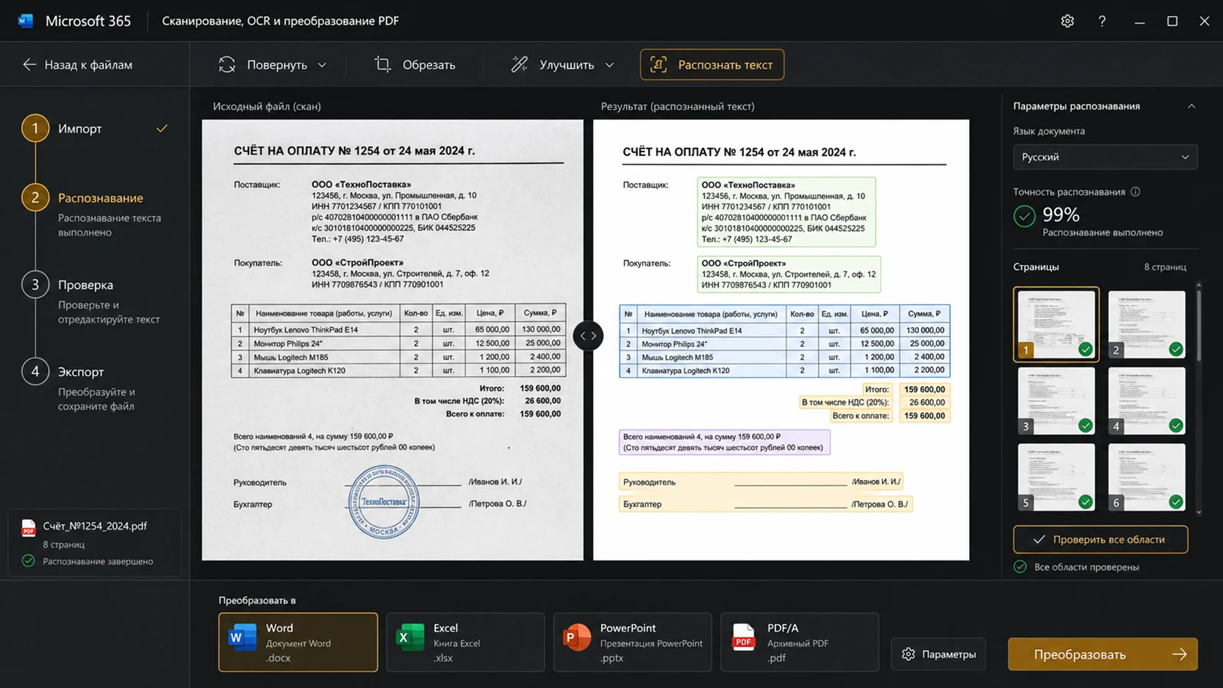The width and height of the screenshot is (1223, 688).
Task: Select page 6 thumbnail
Action: click(1147, 477)
